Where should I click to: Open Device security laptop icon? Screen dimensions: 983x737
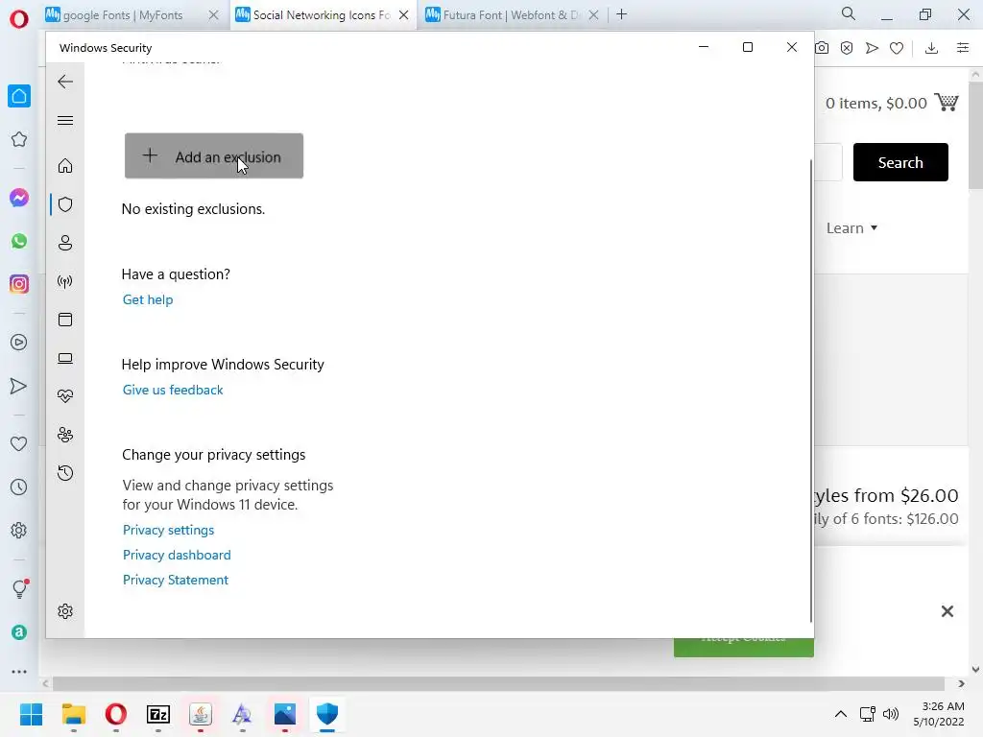tap(65, 358)
